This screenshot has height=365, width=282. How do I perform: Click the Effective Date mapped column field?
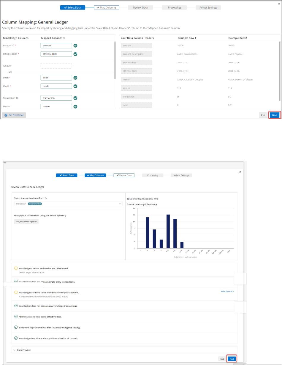56,54
